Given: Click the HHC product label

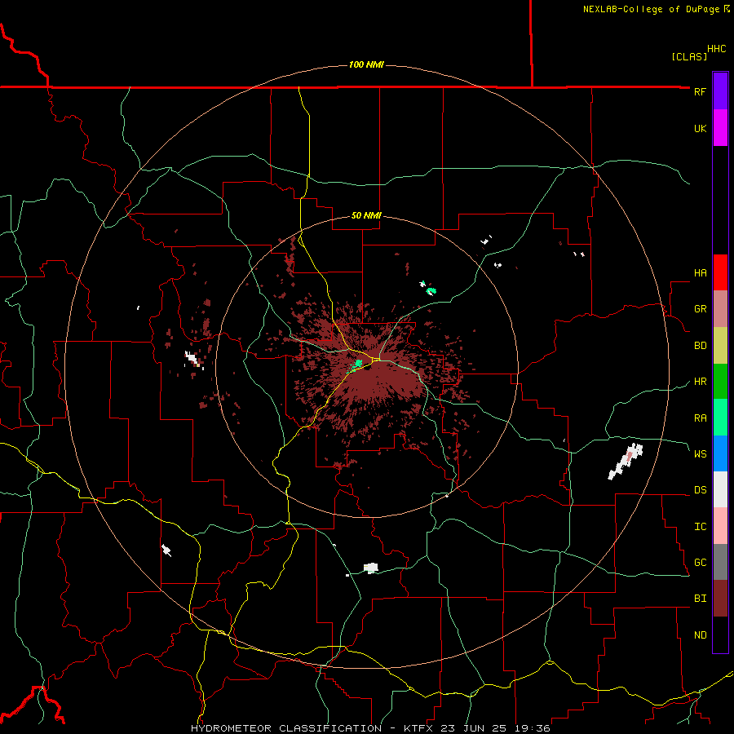Looking at the screenshot, I should (x=716, y=49).
